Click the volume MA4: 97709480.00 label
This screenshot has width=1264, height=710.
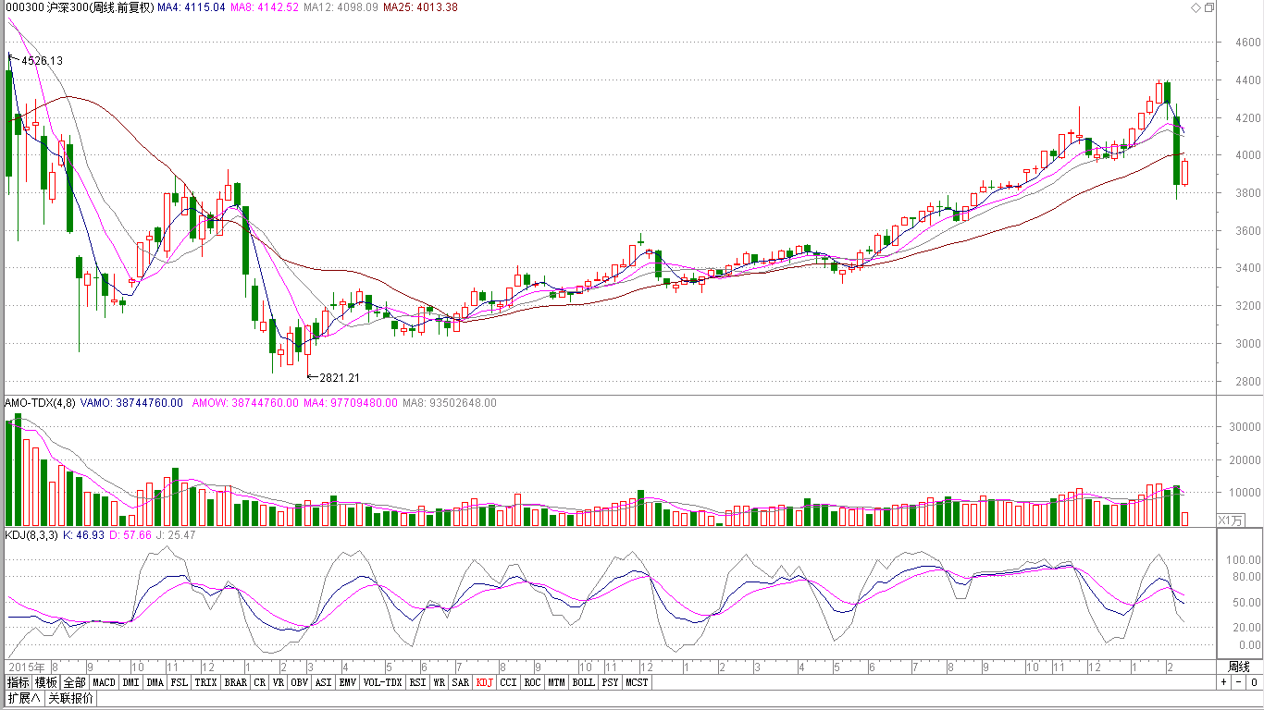click(x=351, y=403)
